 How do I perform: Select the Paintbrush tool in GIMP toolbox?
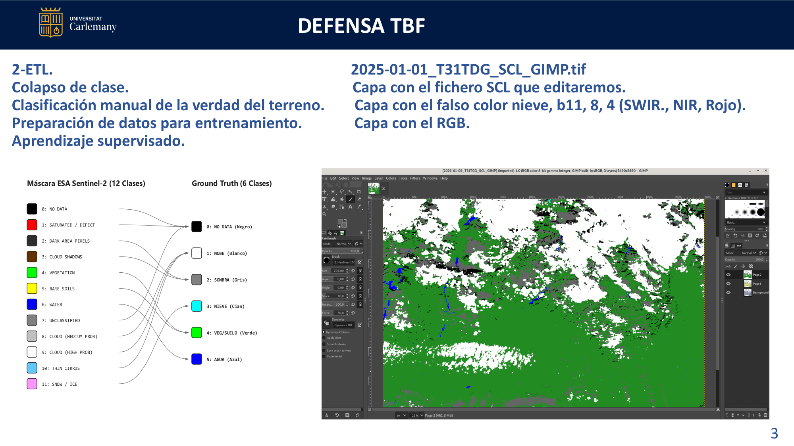pos(351,199)
